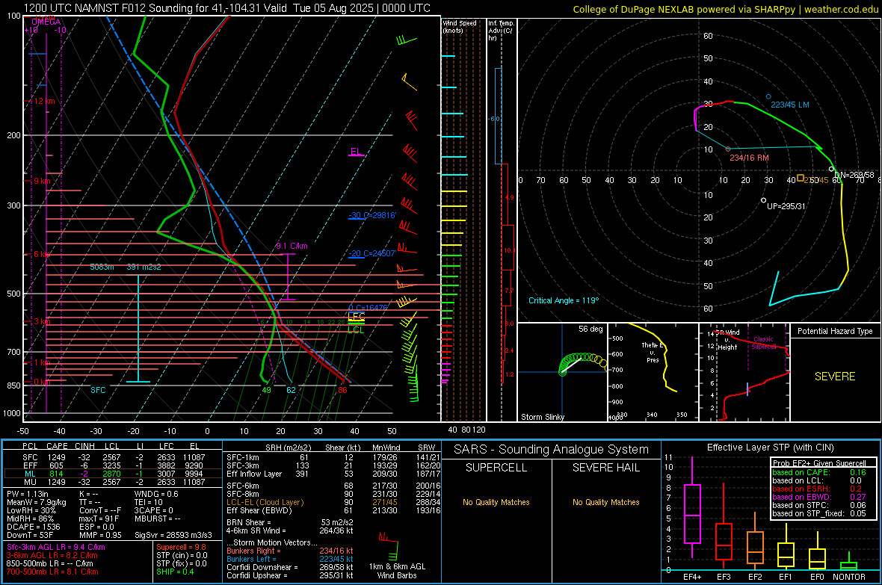The image size is (882, 585).
Task: Select the 'SFC-1km' shear row
Action: click(333, 457)
